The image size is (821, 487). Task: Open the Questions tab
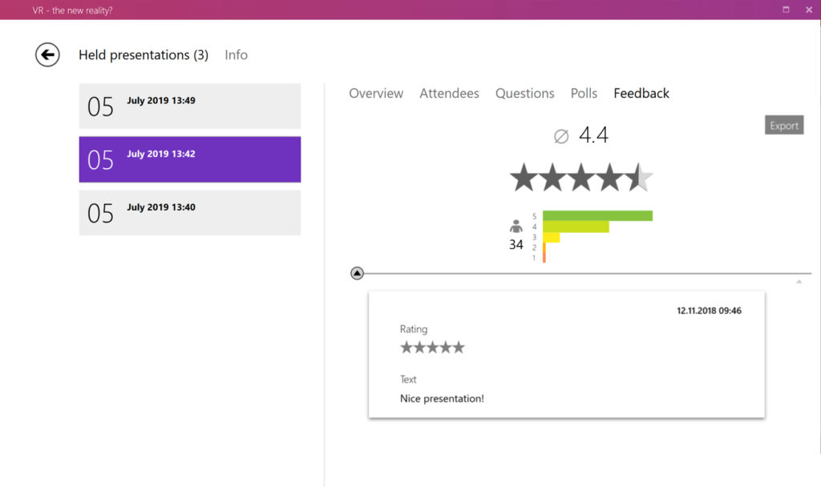[524, 93]
